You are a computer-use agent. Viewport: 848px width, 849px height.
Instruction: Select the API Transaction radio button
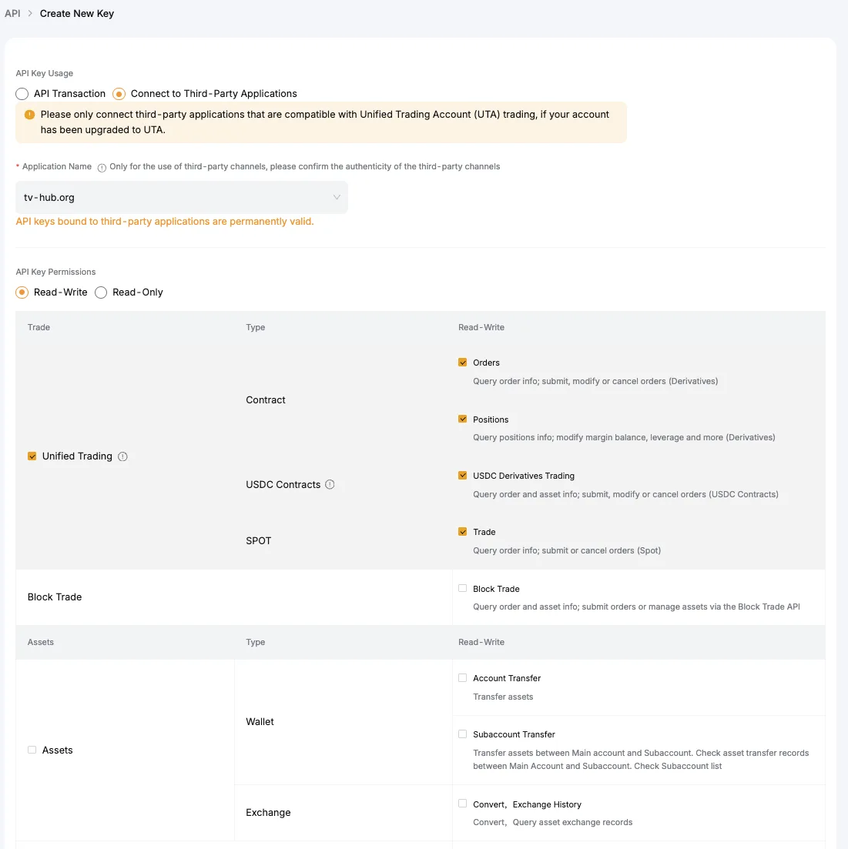[22, 94]
